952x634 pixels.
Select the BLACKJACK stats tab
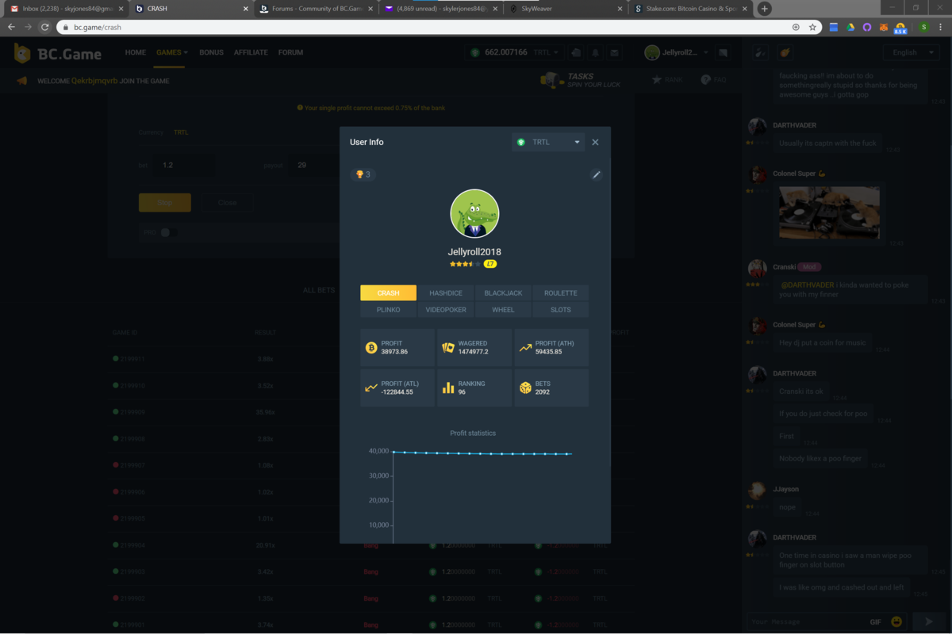click(503, 293)
